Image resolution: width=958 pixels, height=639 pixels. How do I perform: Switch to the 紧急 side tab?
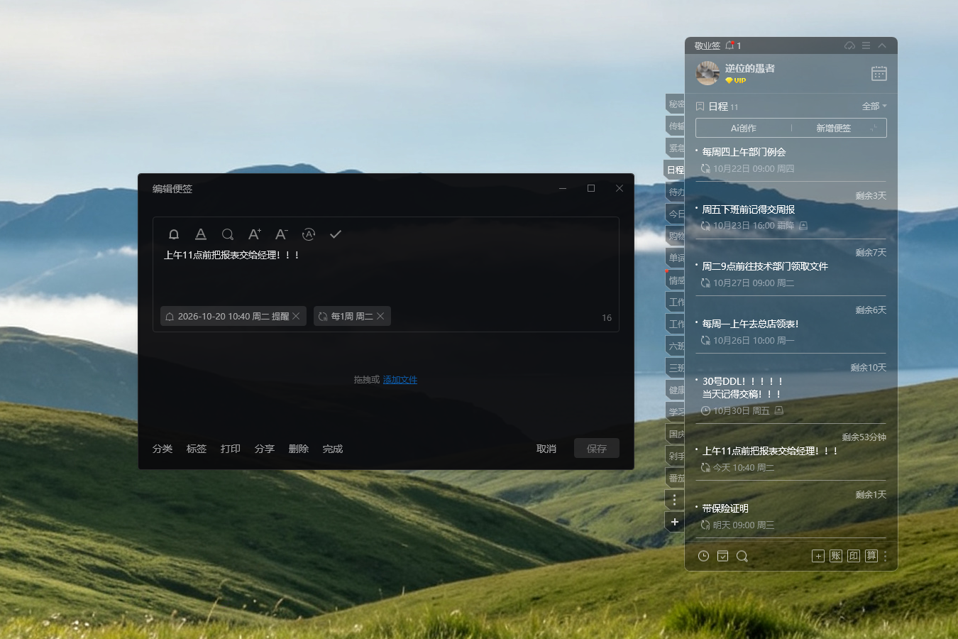[676, 148]
